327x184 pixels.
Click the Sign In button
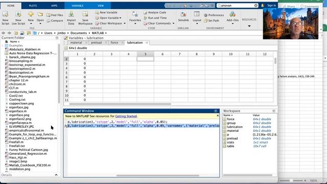[271, 6]
